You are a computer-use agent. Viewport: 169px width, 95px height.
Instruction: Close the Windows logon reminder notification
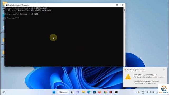click(164, 70)
